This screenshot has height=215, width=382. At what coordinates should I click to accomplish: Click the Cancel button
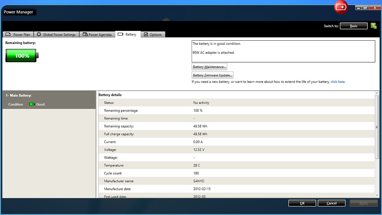[x=331, y=203]
